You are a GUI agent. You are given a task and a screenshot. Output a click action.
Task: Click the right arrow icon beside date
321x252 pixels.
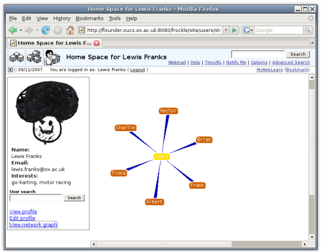(15, 70)
